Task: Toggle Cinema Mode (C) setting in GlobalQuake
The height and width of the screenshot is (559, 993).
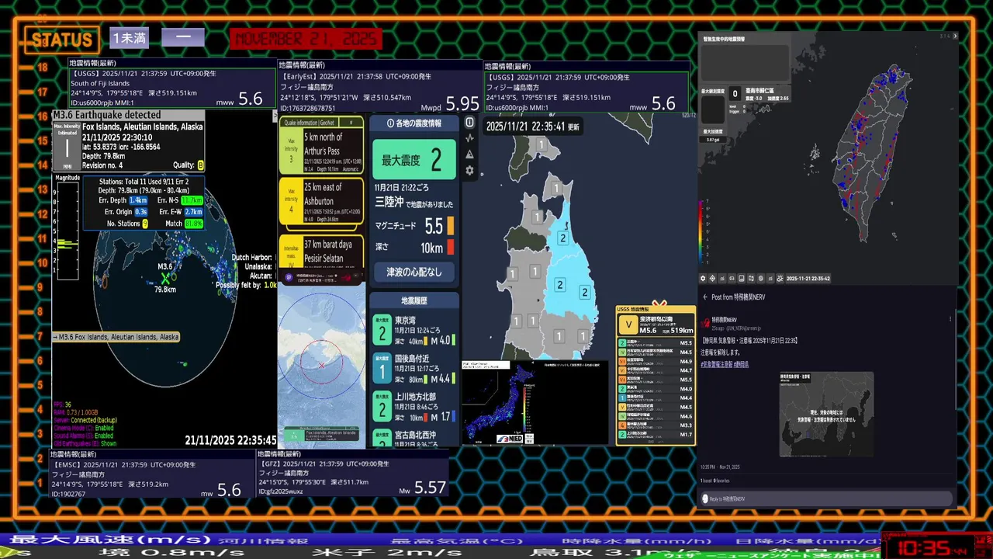Action: click(x=83, y=428)
